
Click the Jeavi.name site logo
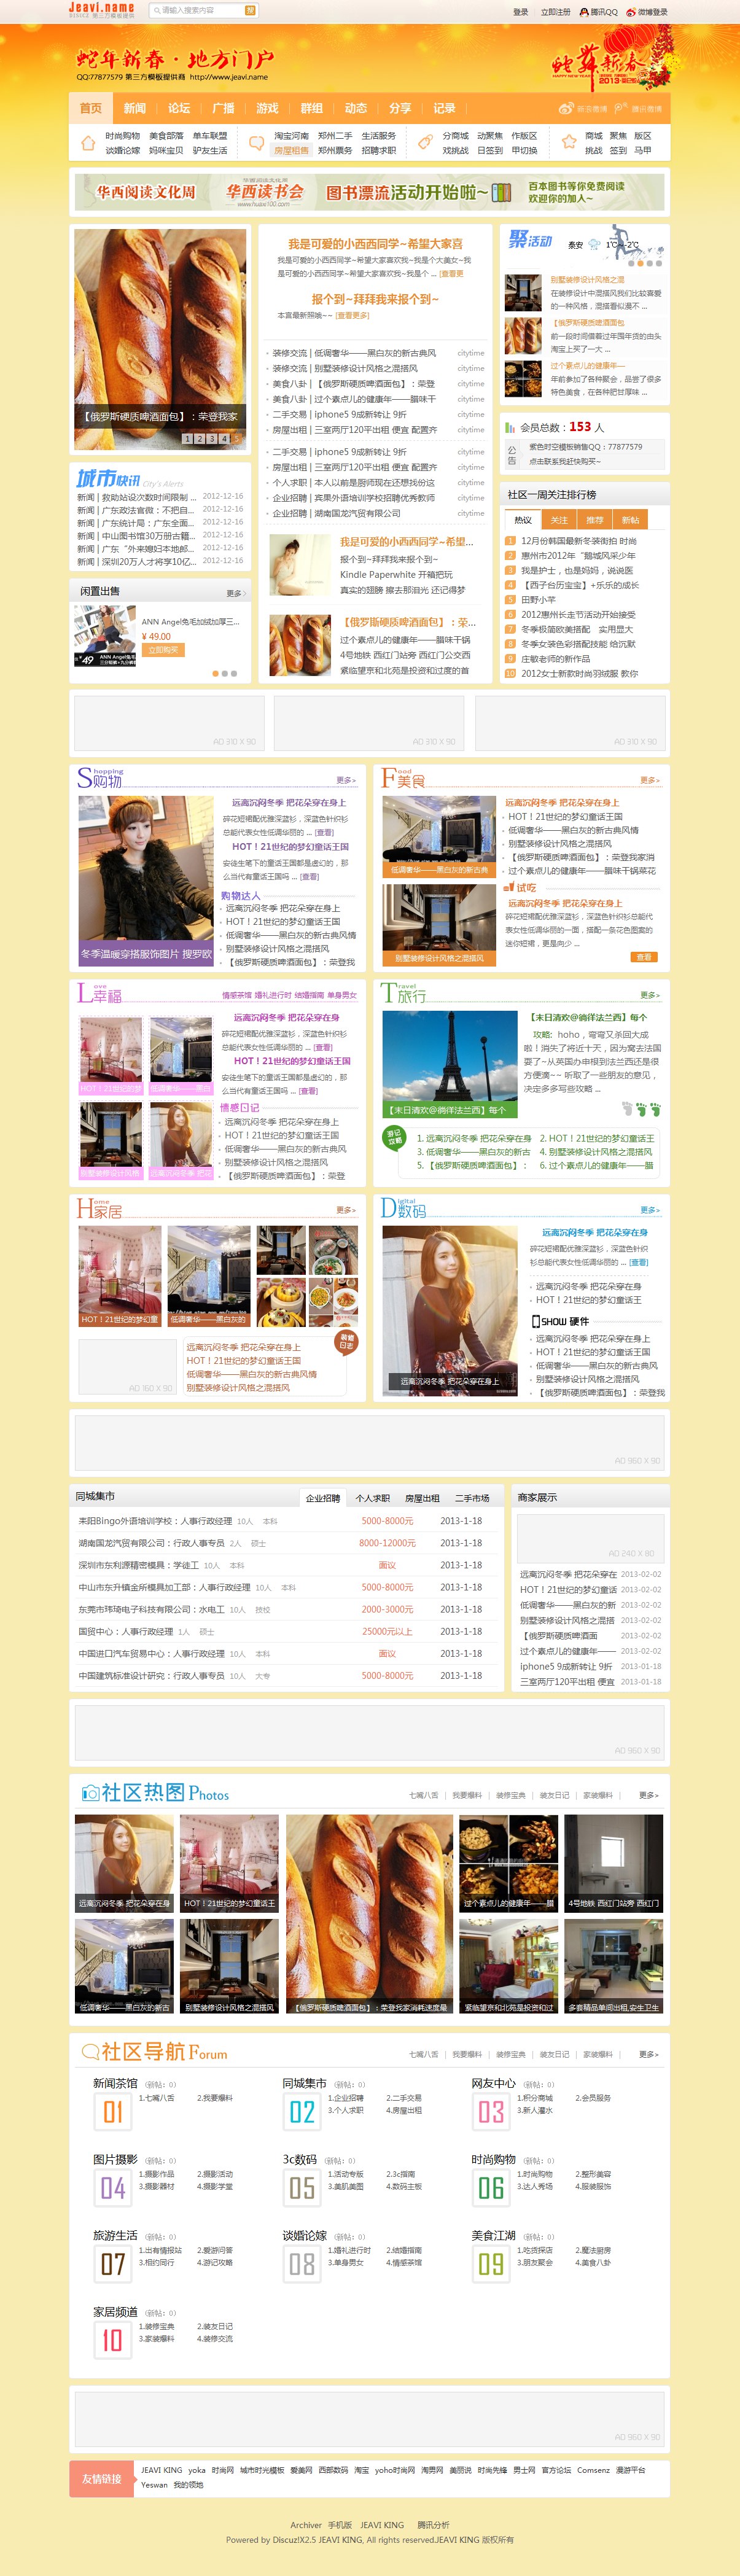click(101, 10)
